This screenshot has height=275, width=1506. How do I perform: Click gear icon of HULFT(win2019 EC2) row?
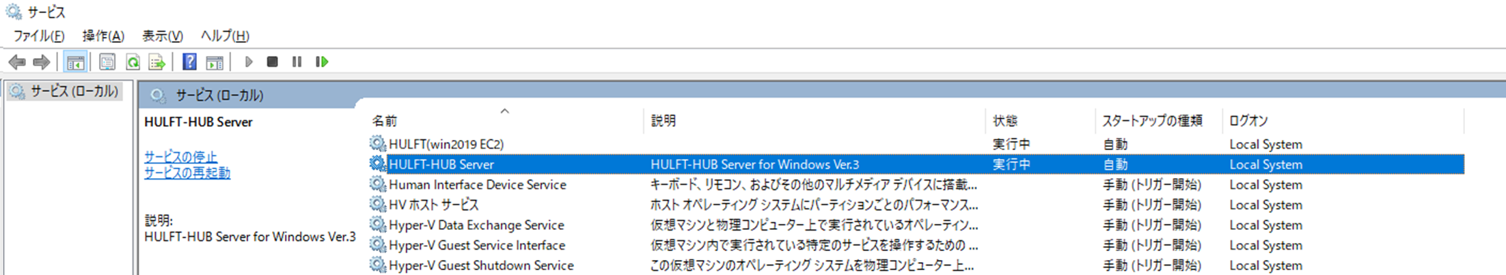coord(377,143)
